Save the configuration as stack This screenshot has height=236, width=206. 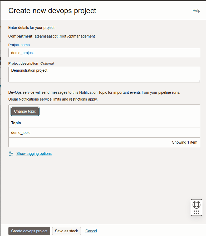(66, 231)
